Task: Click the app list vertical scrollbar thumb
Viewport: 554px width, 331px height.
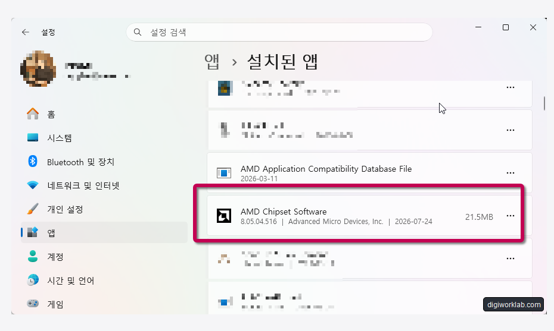Action: point(544,103)
